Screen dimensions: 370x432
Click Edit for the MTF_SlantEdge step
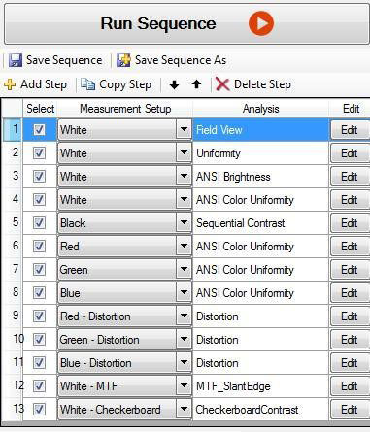350,386
